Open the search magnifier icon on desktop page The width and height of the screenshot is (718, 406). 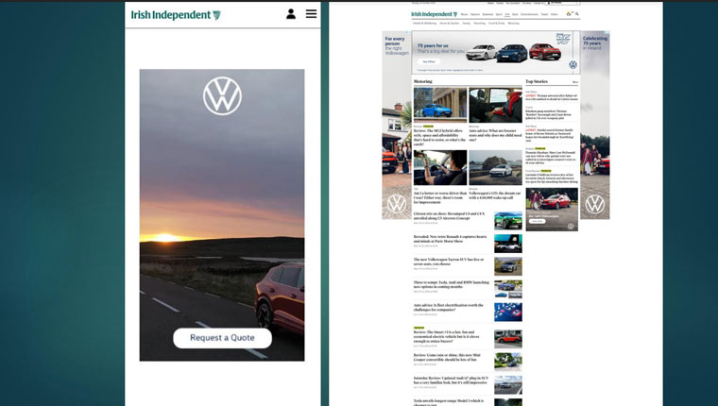tap(577, 14)
